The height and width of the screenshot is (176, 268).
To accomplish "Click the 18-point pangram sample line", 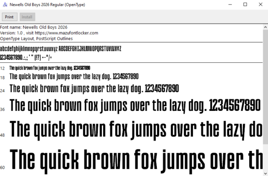I will point(74,77).
